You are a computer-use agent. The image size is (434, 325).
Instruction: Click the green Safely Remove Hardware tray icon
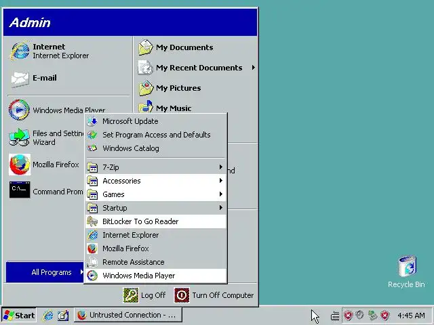[x=372, y=315]
